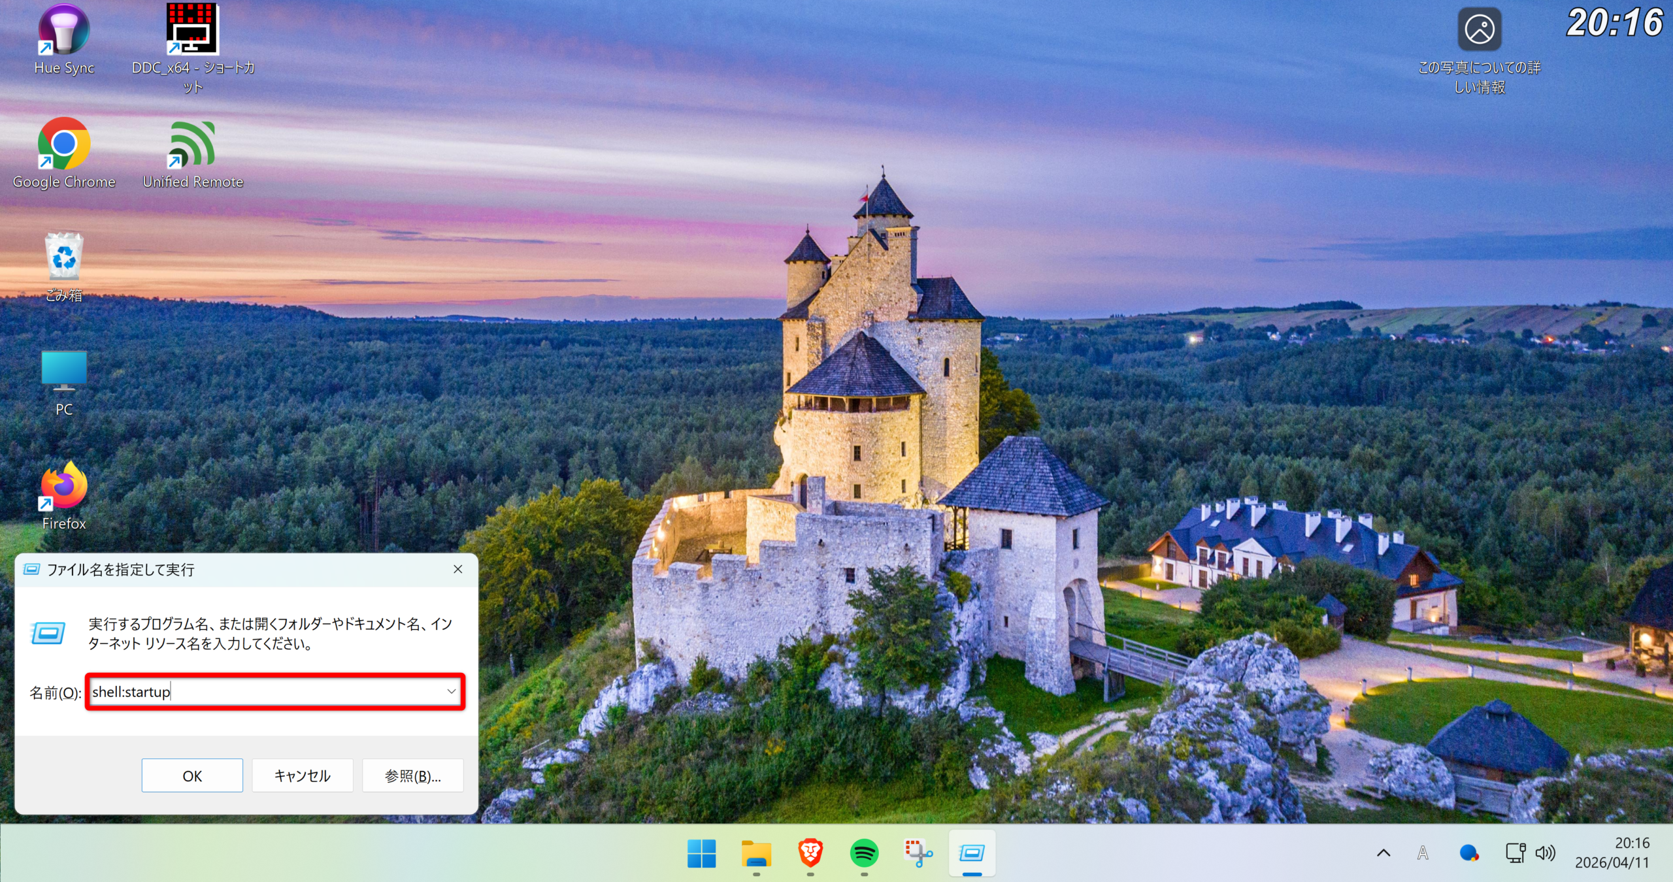The image size is (1673, 882).
Task: Click the shell:startup text field
Action: tap(261, 692)
